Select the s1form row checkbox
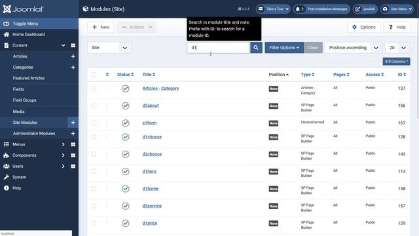 point(94,123)
